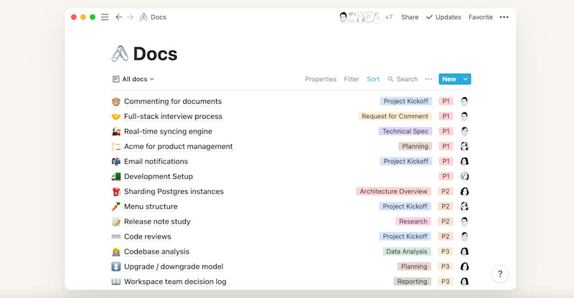Mark page as Favorite

[480, 17]
